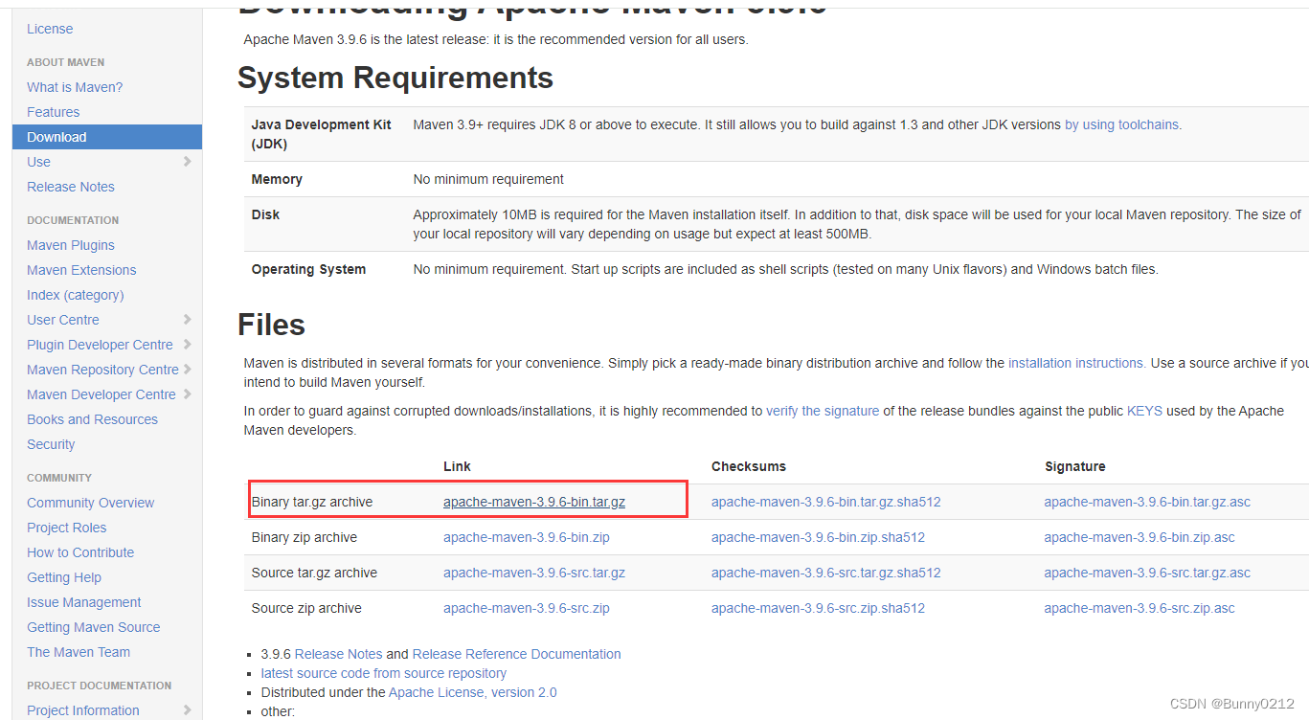Select the 'Binary zip archive' row label
1309x720 pixels.
(305, 537)
